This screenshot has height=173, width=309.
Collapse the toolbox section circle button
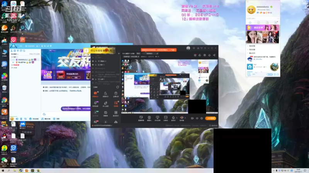tap(118, 87)
